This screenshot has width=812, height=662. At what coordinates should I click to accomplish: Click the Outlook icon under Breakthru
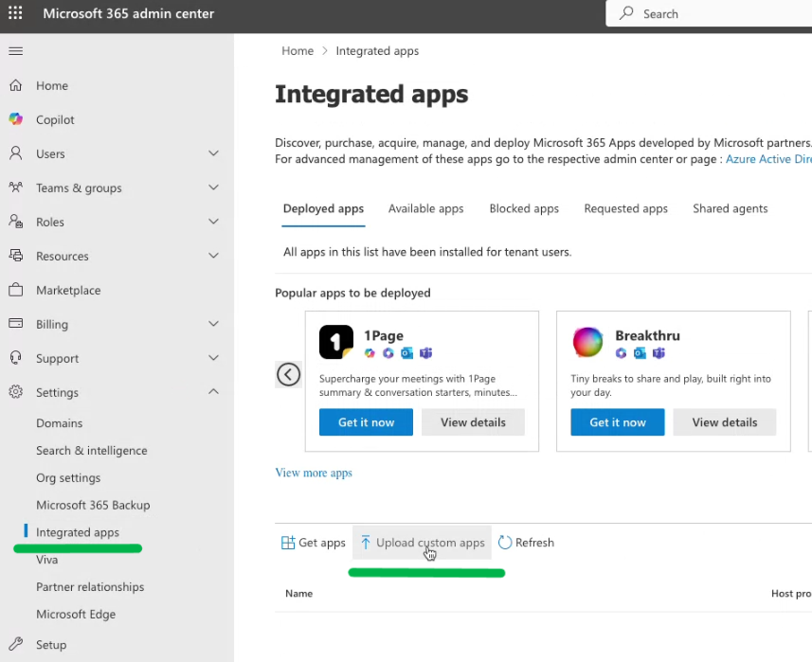(x=641, y=353)
